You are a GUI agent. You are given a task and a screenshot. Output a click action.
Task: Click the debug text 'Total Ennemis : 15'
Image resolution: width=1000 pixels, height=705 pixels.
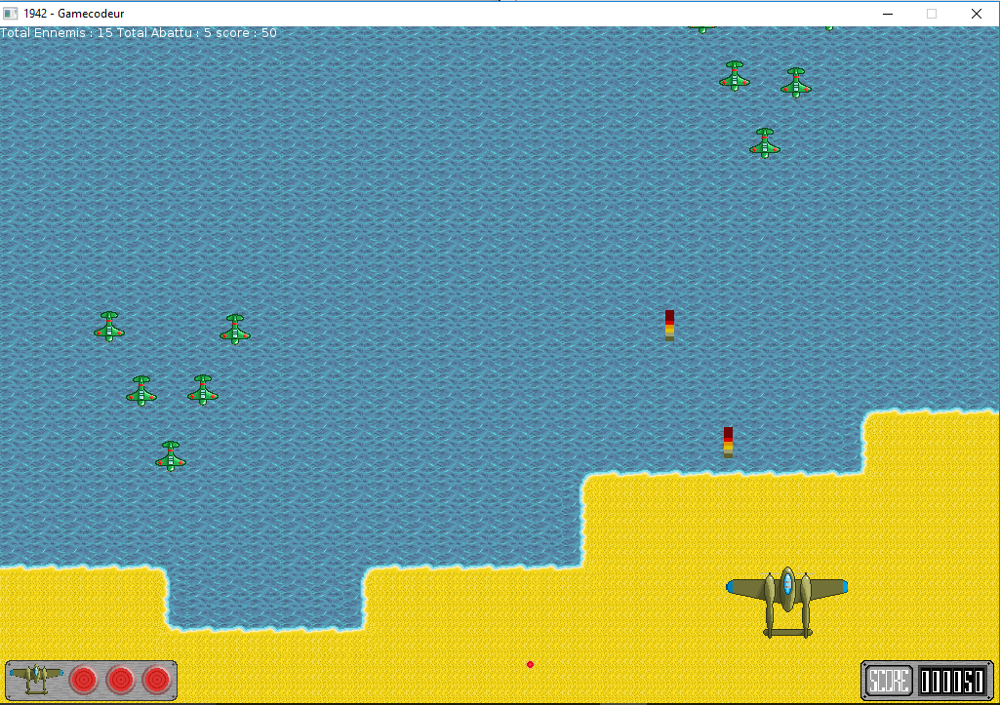coord(57,32)
